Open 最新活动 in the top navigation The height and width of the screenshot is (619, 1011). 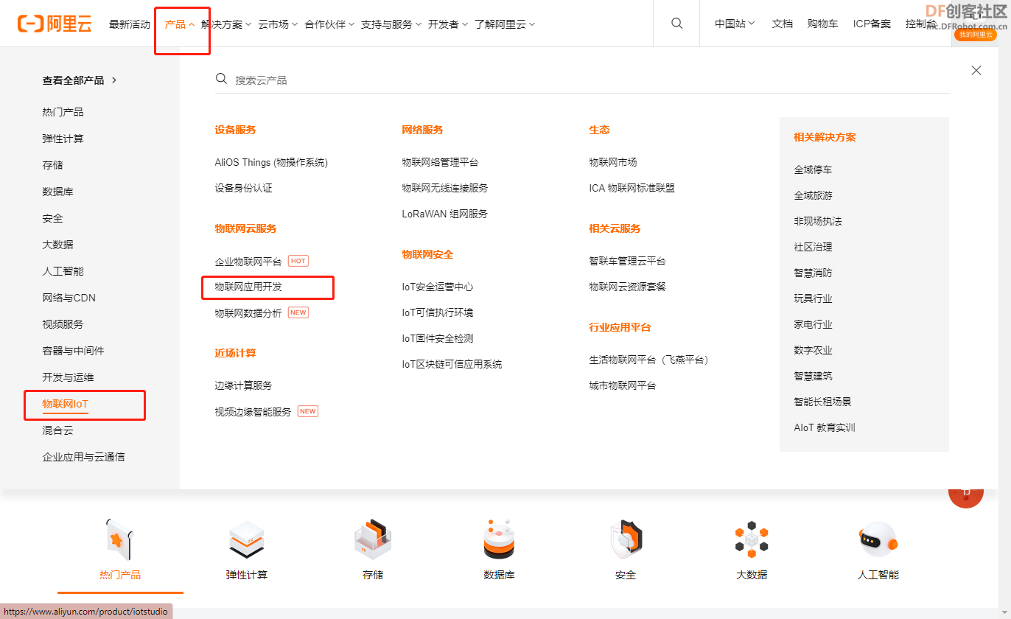pos(130,24)
